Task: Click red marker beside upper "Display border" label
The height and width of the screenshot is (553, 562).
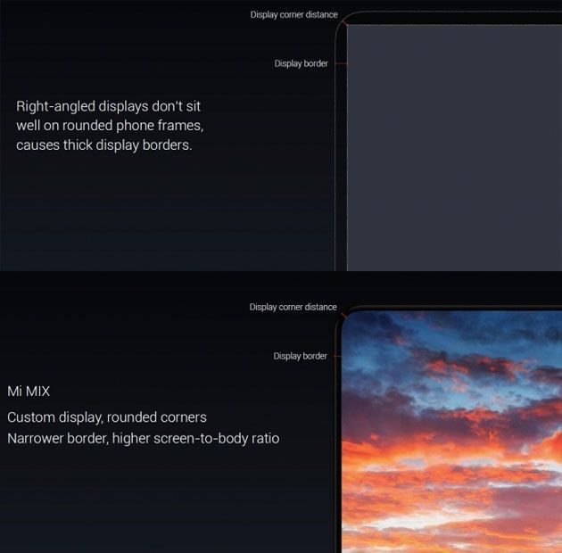Action: [340, 63]
